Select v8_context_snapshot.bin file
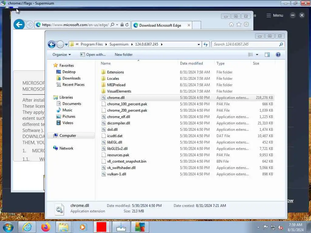The height and width of the screenshot is (233, 311). [x=127, y=161]
